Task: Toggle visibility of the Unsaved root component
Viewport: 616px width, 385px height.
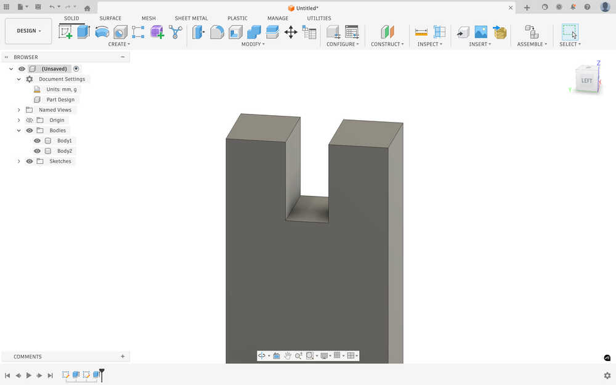Action: click(x=22, y=69)
